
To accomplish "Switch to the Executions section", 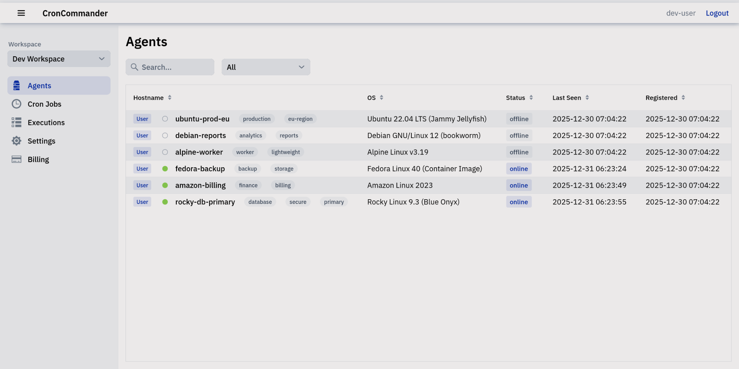I will coord(46,122).
